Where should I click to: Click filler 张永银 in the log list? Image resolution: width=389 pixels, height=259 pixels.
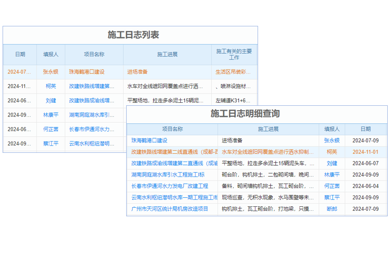click(x=51, y=72)
